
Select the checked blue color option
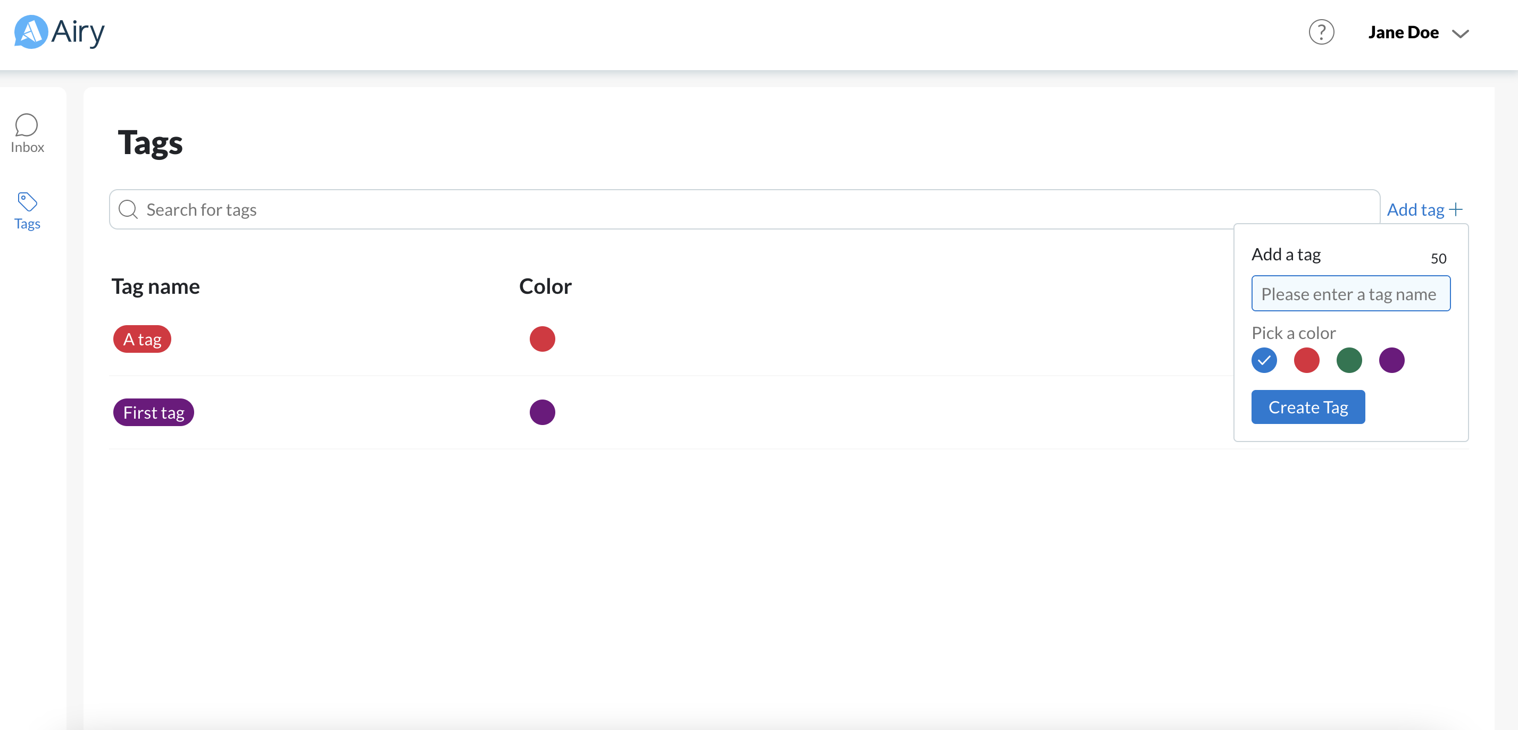[x=1264, y=360]
